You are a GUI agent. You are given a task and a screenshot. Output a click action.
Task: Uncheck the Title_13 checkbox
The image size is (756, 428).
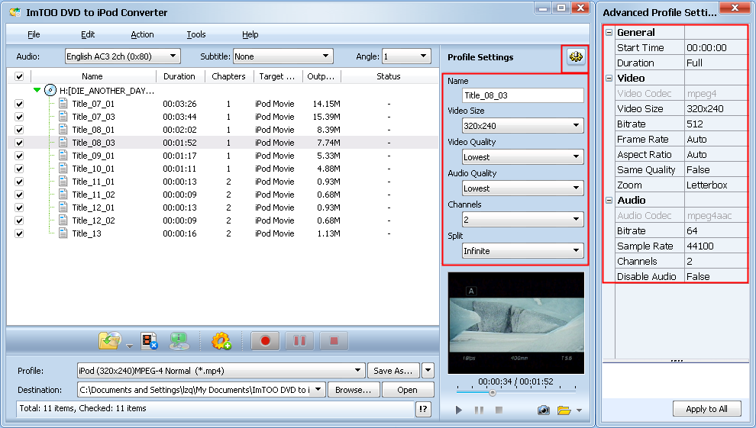[x=19, y=233]
